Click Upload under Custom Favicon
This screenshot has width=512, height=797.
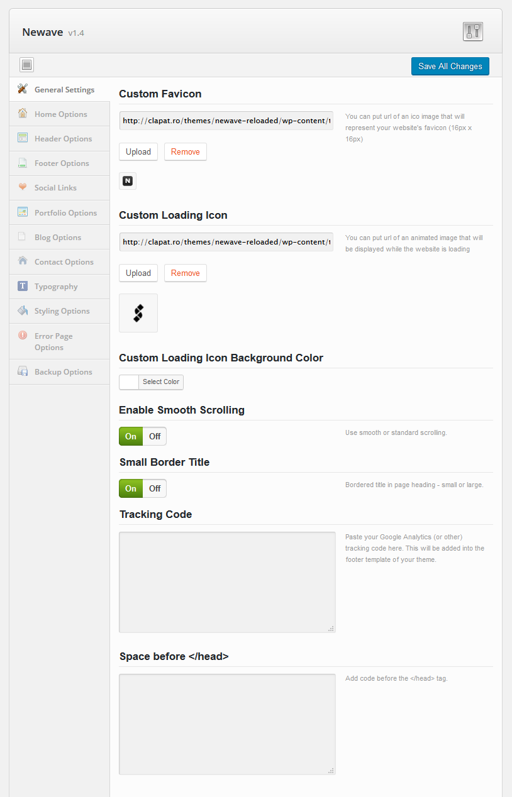[x=138, y=151]
